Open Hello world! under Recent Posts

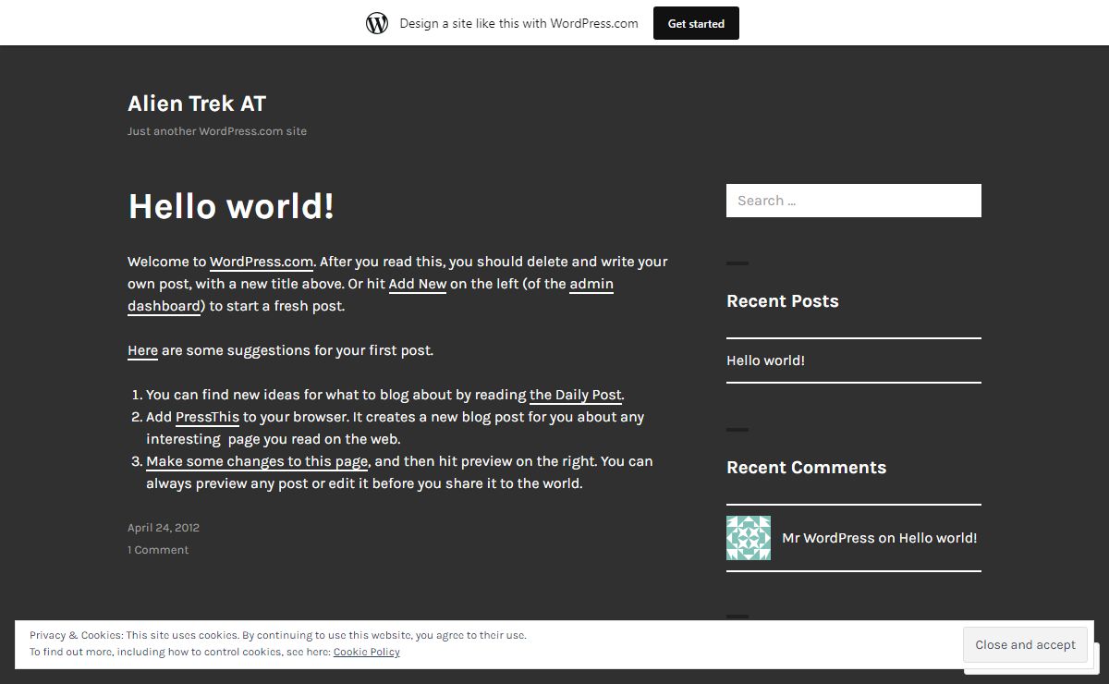point(765,360)
